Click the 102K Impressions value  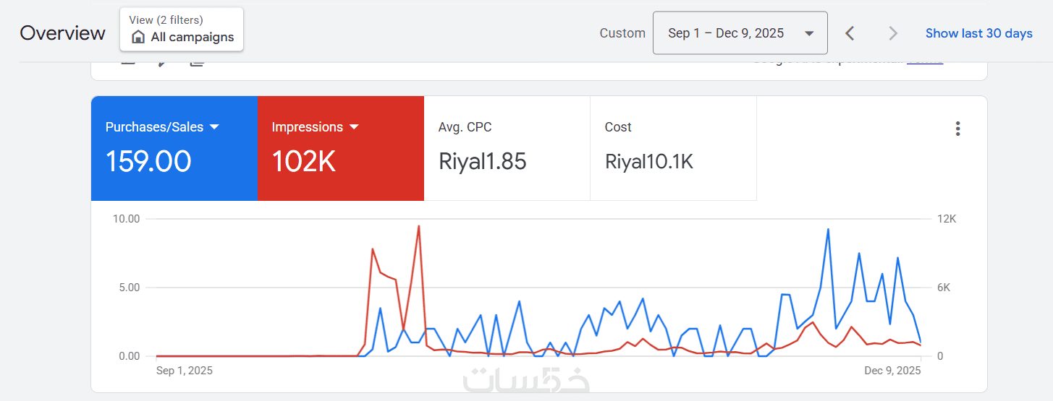303,161
